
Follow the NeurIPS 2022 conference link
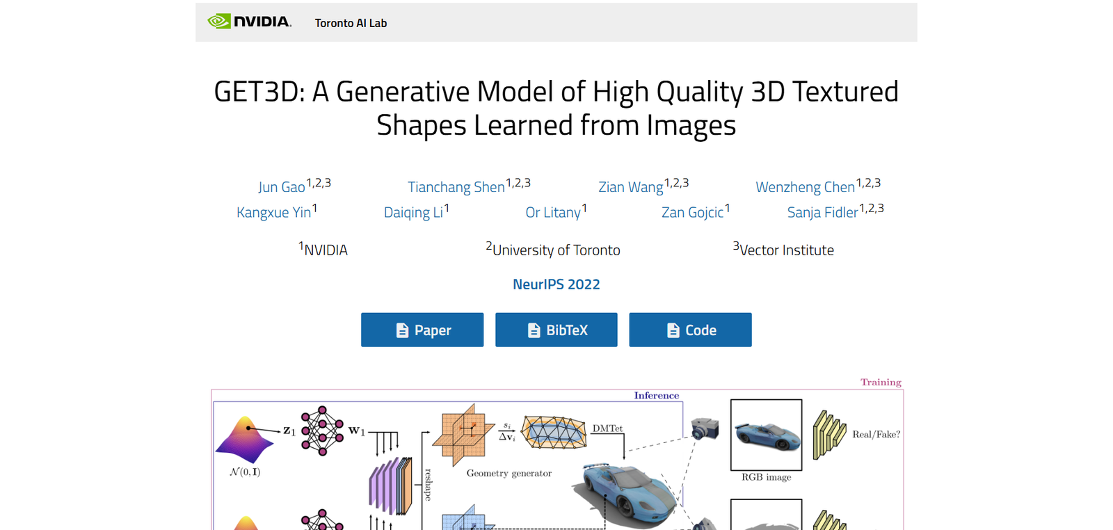tap(556, 284)
